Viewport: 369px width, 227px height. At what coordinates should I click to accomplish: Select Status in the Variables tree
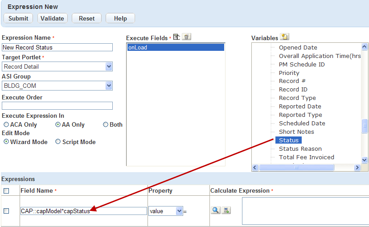(x=288, y=140)
